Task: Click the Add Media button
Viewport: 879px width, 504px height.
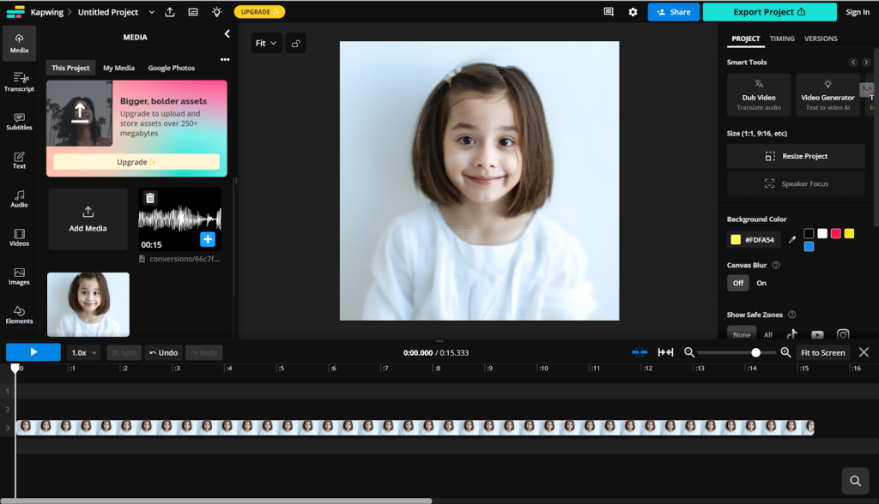Action: coord(88,219)
